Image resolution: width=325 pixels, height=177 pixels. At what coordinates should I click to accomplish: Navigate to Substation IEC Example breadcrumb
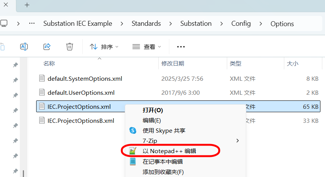tap(78, 23)
